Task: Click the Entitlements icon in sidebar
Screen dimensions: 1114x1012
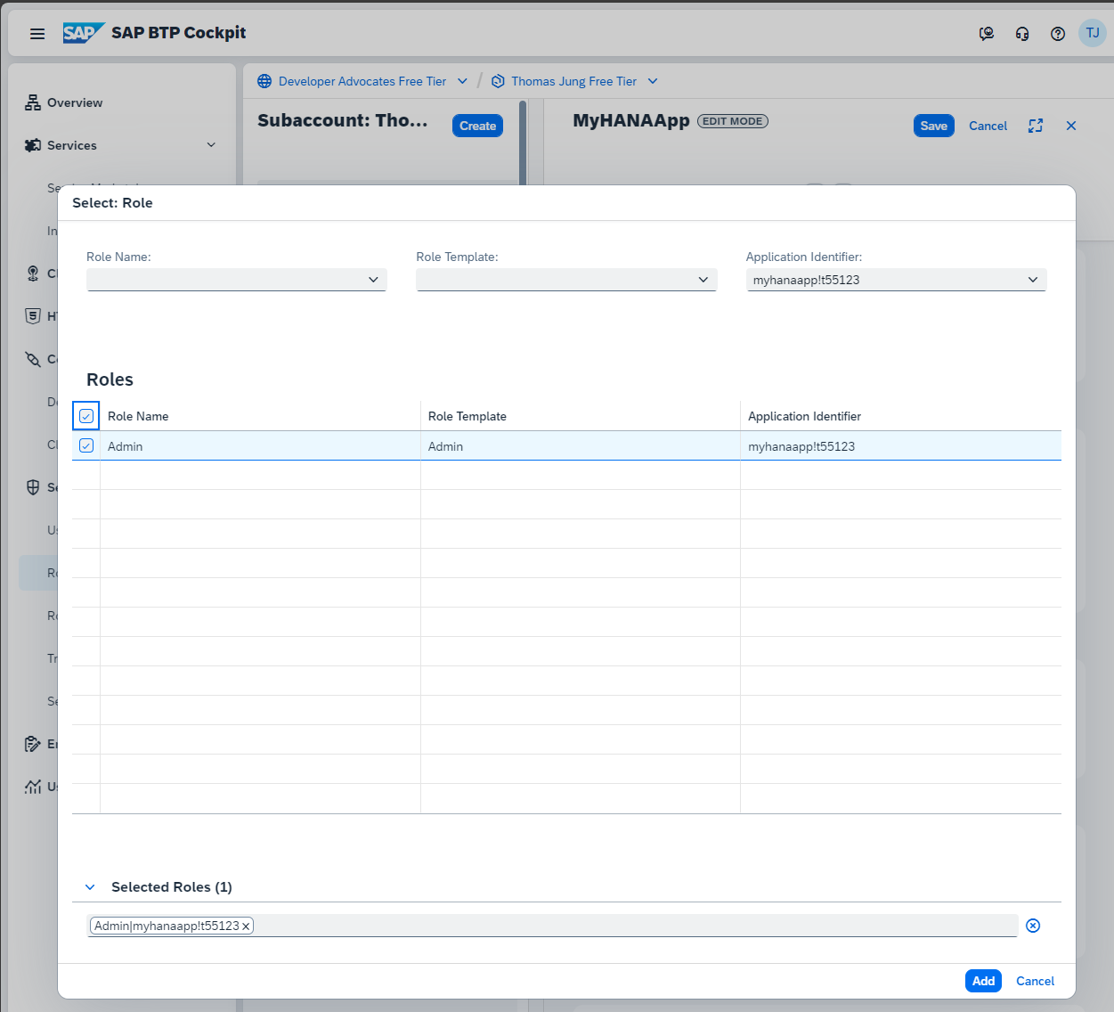Action: tap(33, 744)
